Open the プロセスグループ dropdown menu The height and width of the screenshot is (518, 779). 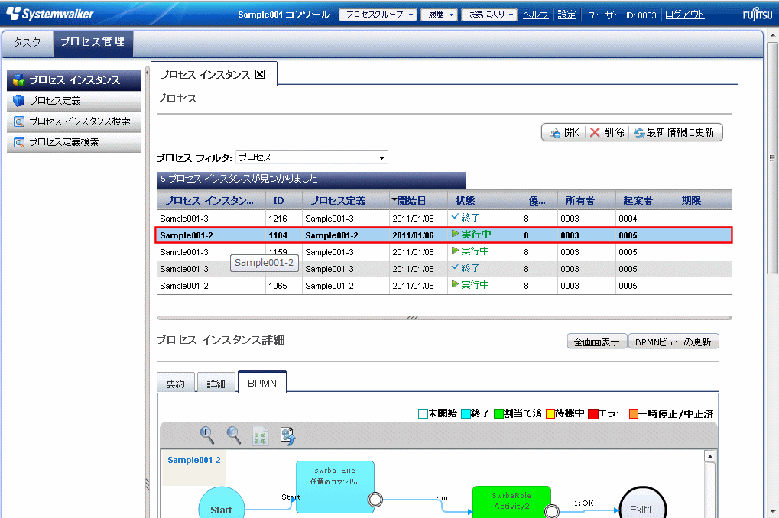378,15
